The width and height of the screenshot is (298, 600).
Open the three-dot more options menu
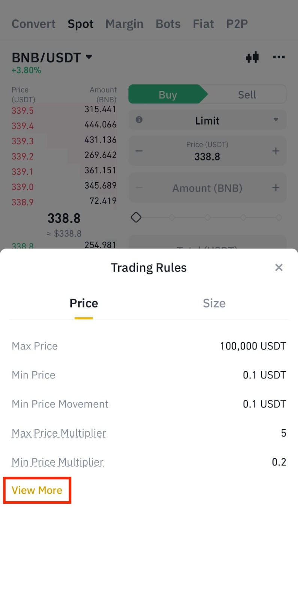[278, 57]
